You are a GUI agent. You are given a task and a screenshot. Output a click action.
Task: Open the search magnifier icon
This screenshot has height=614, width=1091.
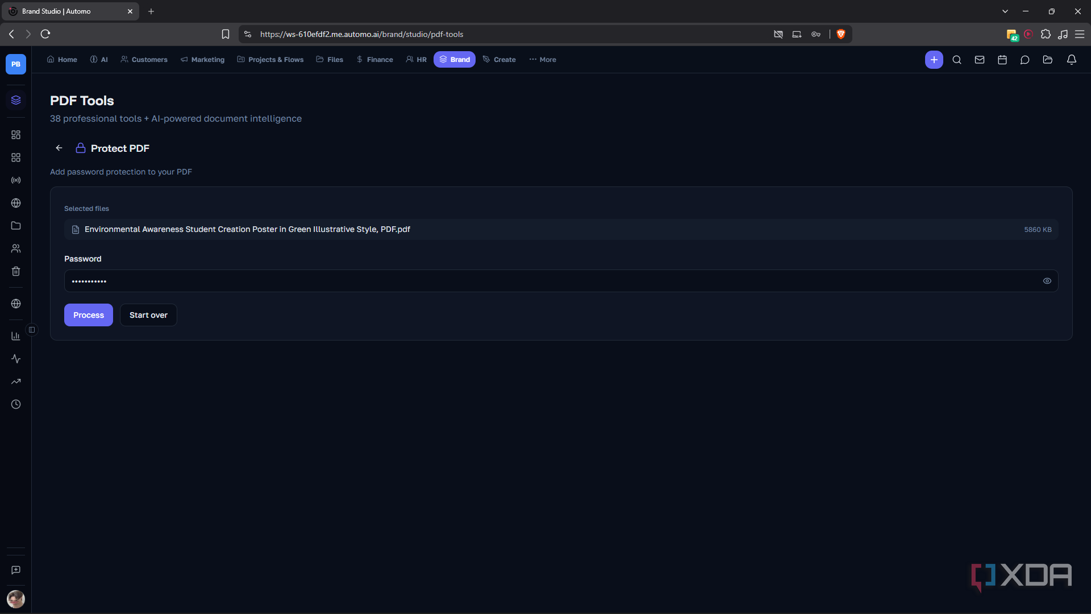[957, 60]
